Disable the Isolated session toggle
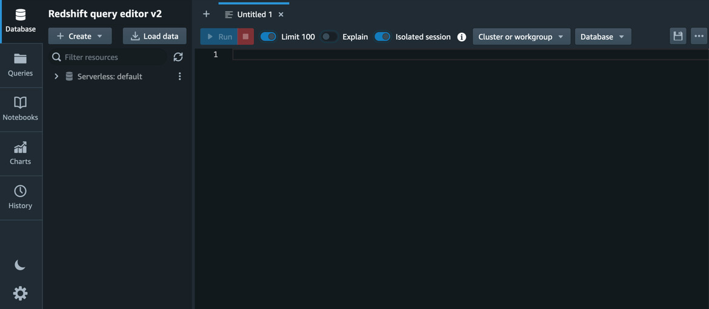The width and height of the screenshot is (709, 309). (x=382, y=36)
